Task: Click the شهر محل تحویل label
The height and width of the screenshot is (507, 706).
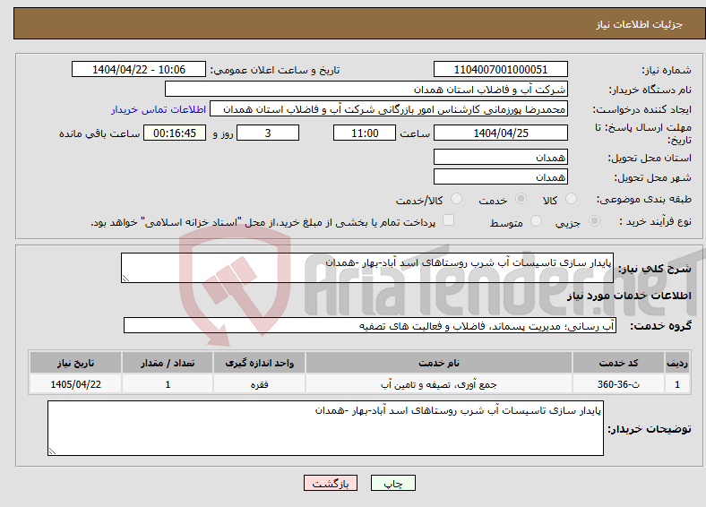Action: pos(652,178)
